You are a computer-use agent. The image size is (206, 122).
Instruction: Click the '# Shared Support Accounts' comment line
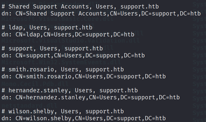(x=80, y=6)
